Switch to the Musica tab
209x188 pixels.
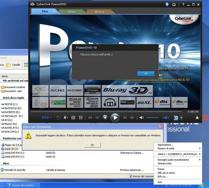coord(99,12)
